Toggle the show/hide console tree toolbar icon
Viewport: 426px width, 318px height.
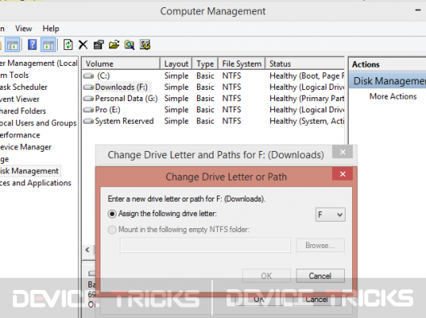coord(13,45)
